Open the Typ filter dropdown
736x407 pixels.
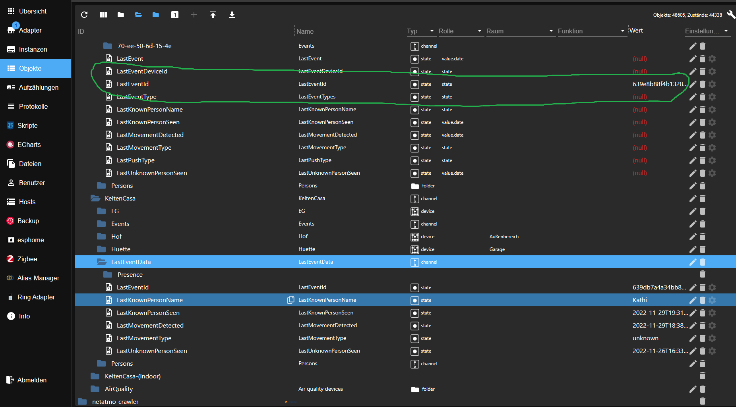click(x=432, y=31)
